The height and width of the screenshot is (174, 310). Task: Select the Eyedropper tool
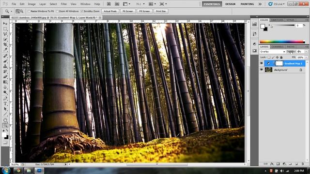(5, 50)
